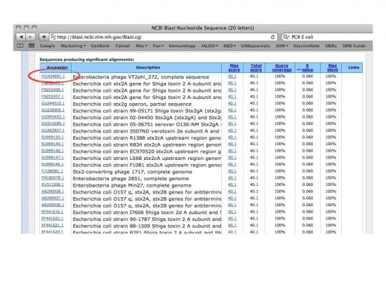Sort results by Query coverage column header
This screenshot has height=289, width=386.
click(281, 67)
